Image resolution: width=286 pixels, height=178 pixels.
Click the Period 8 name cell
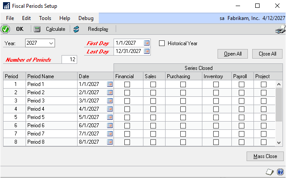(52, 142)
